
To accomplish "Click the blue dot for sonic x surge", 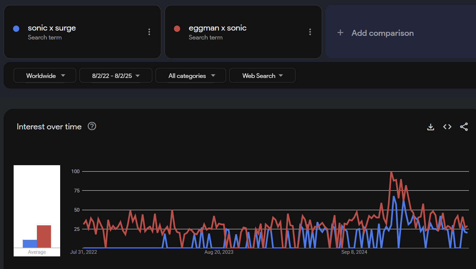I will (x=16, y=29).
